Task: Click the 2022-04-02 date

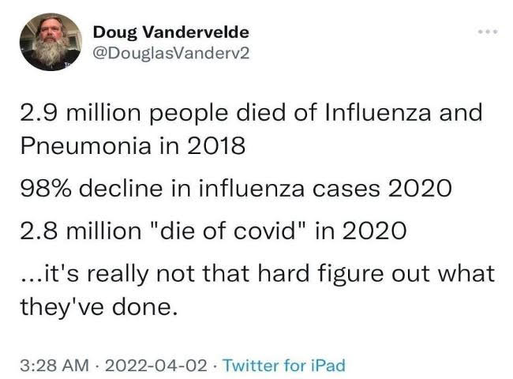Action: tap(155, 366)
